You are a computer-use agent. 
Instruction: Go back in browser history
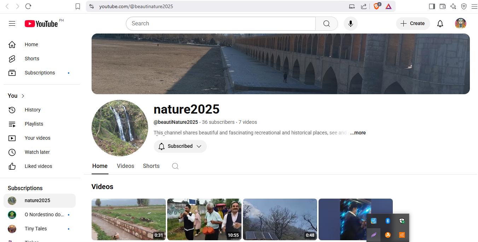[x=7, y=6]
